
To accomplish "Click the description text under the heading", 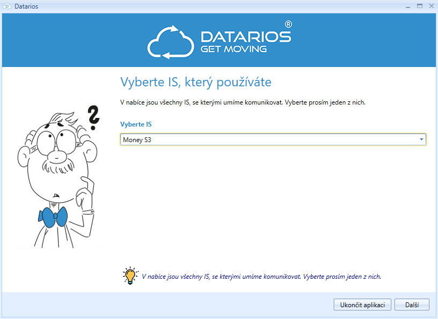I will (x=243, y=102).
